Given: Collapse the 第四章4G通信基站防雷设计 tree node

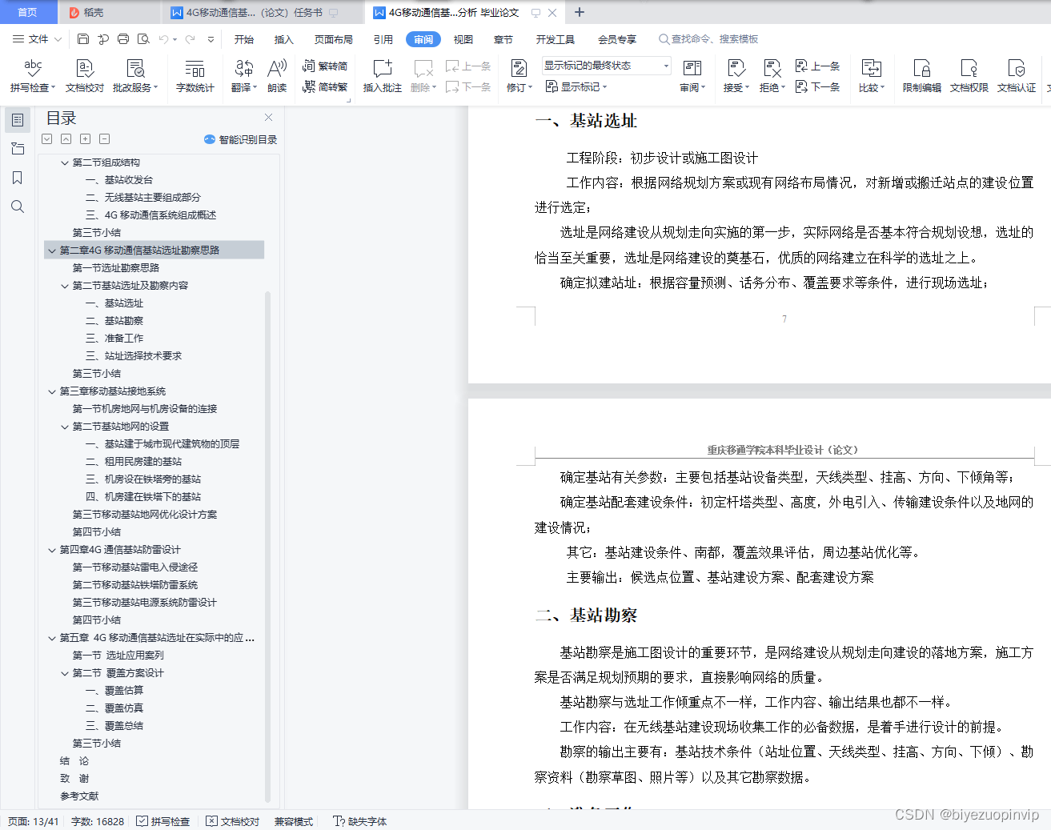Looking at the screenshot, I should point(52,550).
